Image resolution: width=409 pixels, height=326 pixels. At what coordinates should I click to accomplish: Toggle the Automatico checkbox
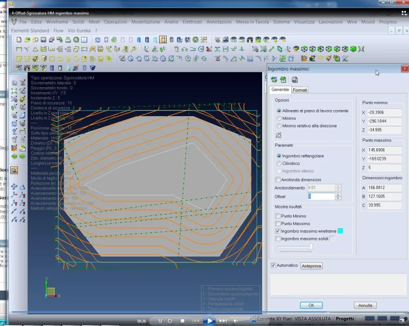click(x=273, y=265)
